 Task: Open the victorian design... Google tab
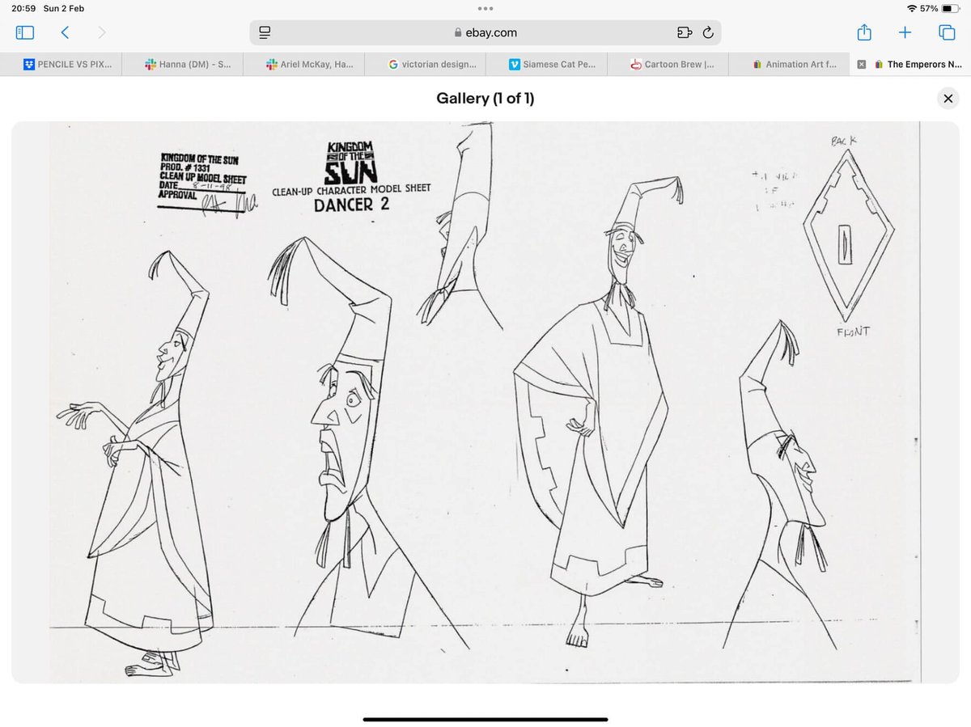click(425, 65)
